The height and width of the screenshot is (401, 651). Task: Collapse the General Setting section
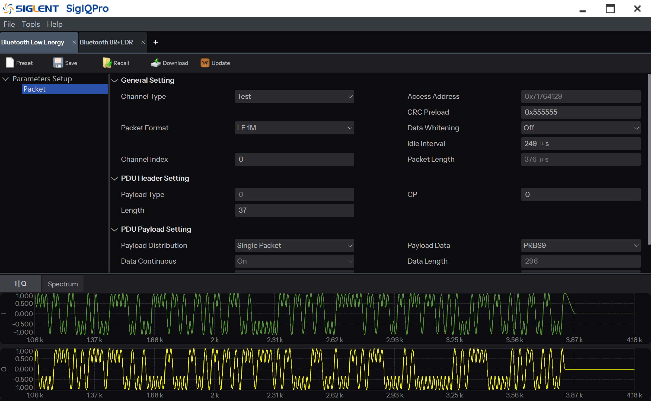[x=114, y=80]
